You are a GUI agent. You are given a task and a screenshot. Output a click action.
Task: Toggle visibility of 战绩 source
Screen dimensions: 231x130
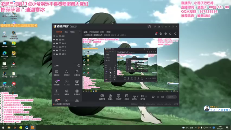pyautogui.click(x=54, y=36)
